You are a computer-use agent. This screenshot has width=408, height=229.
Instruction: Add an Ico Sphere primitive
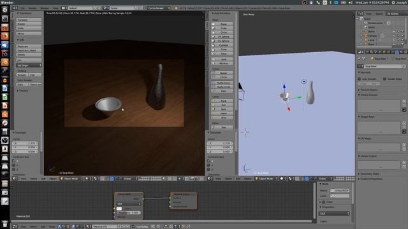pyautogui.click(x=222, y=41)
